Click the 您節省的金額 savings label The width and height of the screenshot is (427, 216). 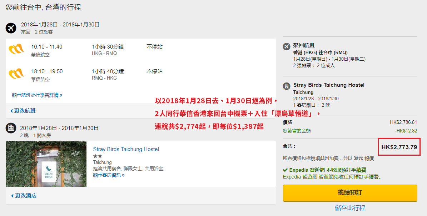(x=297, y=131)
